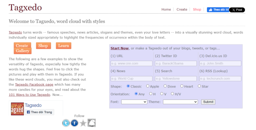The height and width of the screenshot is (130, 256).
Task: Open the Font dropdown
Action: 134,102
